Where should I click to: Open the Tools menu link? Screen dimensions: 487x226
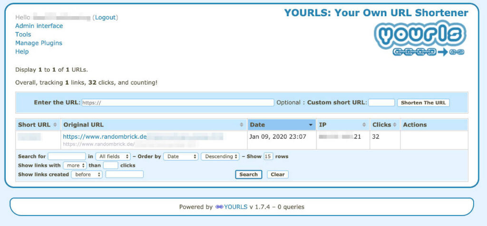click(x=23, y=35)
